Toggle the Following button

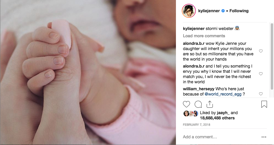coord(239,11)
